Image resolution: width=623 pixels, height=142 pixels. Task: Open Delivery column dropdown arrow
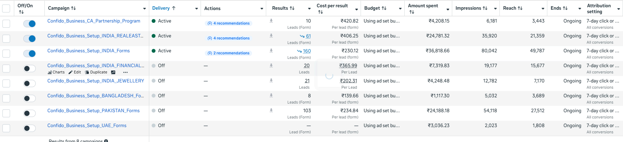click(x=196, y=9)
